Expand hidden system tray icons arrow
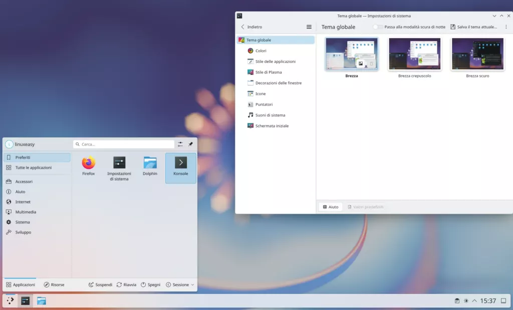513x310 pixels. pyautogui.click(x=474, y=301)
